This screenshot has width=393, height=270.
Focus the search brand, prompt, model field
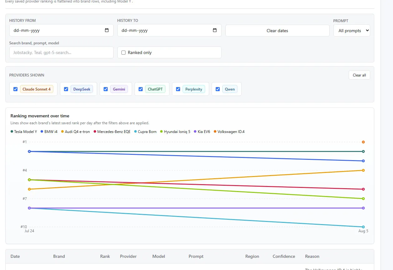61,52
